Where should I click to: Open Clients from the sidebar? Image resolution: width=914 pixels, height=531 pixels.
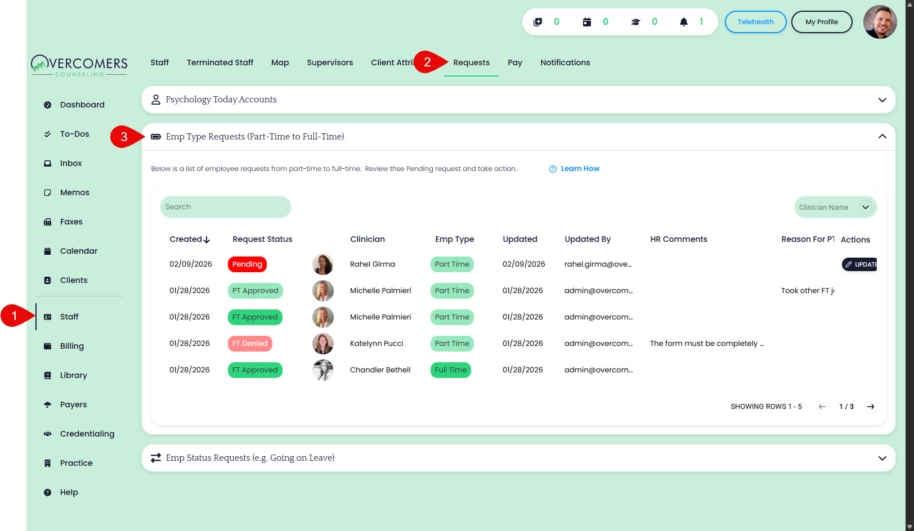pyautogui.click(x=74, y=280)
